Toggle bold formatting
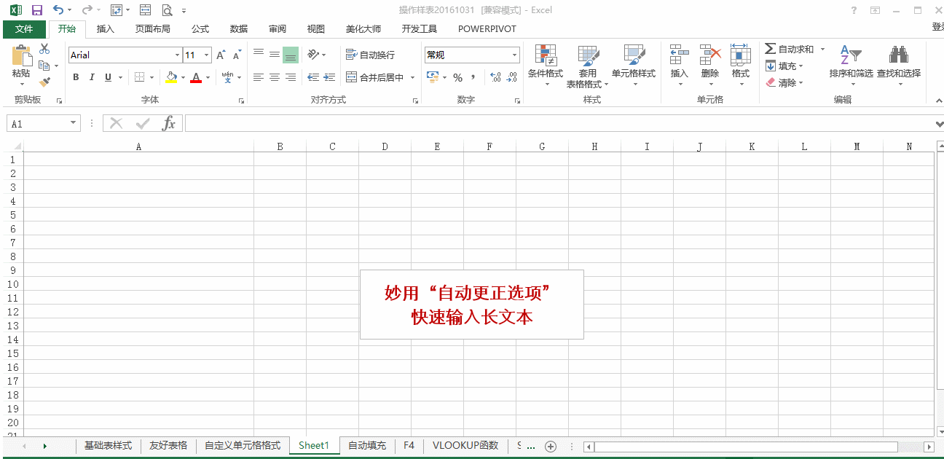Image resolution: width=944 pixels, height=459 pixels. click(76, 77)
